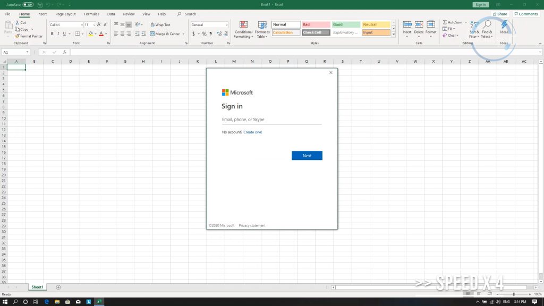Open the Comments pane button
Screen dimensions: 544x306
coord(526,14)
